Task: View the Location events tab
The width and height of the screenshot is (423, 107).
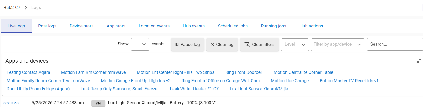Action: click(154, 26)
